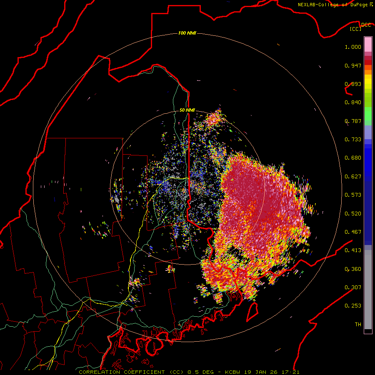Viewport: 375px width, 375px height.
Task: Select the 0.893 legend value
Action: [x=353, y=84]
